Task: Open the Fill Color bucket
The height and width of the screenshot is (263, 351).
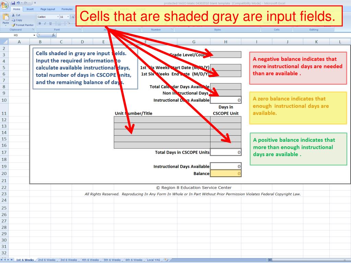Action: pyautogui.click(x=69, y=23)
